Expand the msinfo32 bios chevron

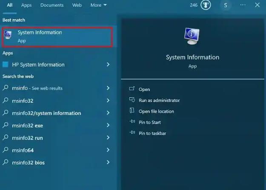point(108,162)
